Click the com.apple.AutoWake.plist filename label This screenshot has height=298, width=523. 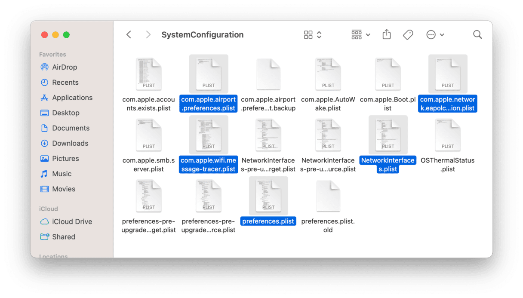328,104
